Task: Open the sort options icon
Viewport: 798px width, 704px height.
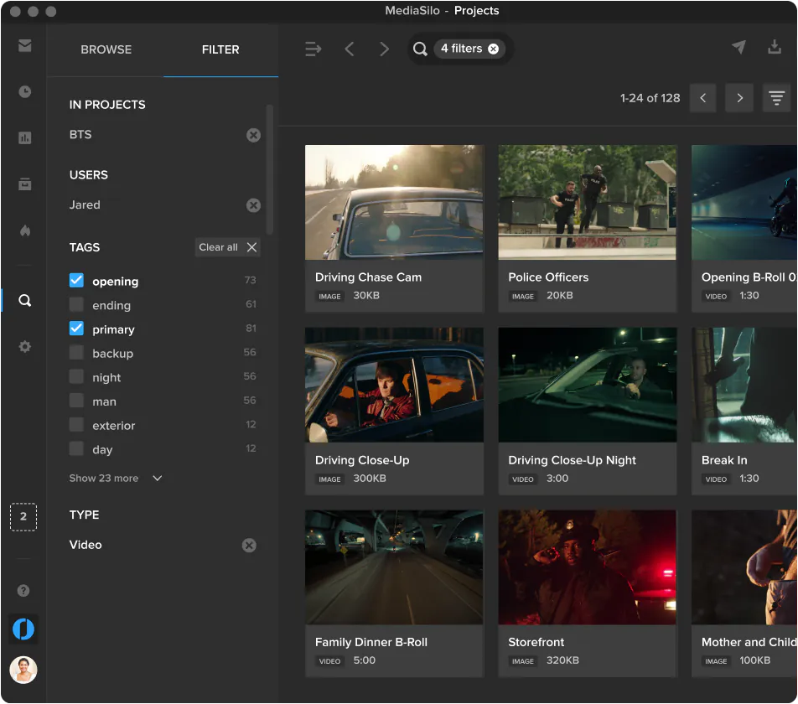Action: click(777, 98)
